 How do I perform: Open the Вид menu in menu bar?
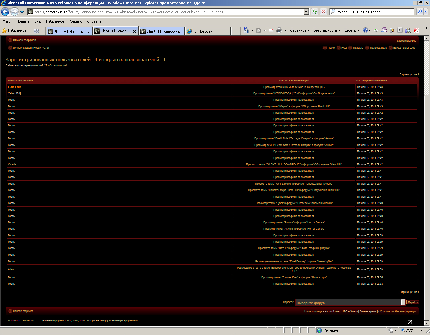(x=37, y=21)
